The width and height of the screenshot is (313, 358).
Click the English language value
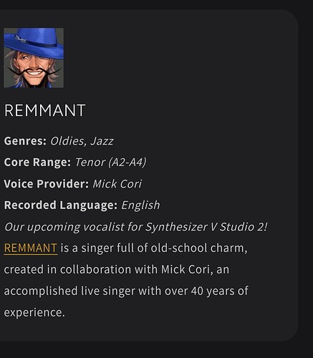pos(140,205)
